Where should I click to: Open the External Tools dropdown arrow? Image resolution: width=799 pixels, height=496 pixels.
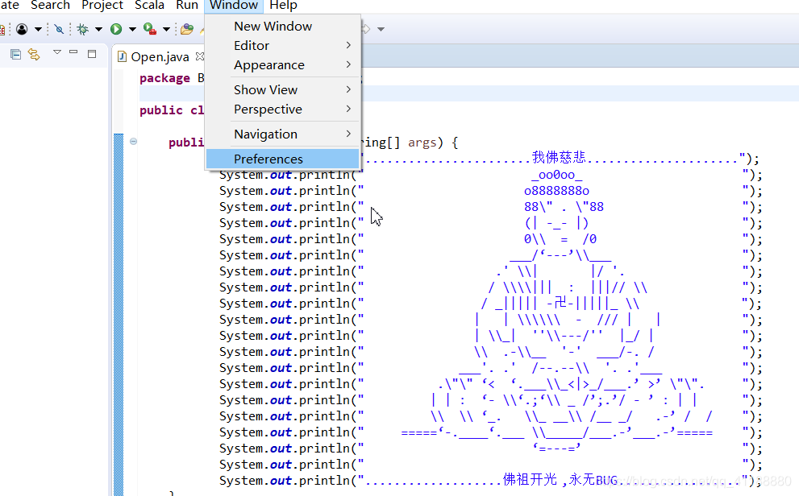pyautogui.click(x=166, y=30)
